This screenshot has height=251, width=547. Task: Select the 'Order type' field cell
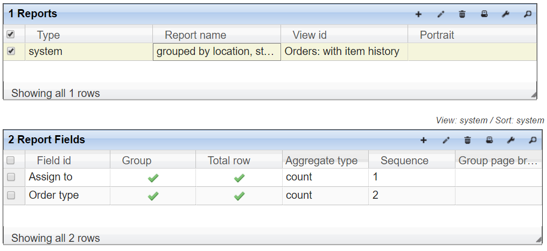point(68,196)
